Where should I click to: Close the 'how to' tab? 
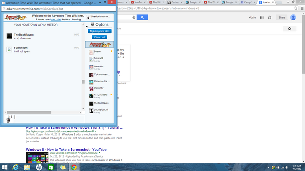pyautogui.click(x=273, y=2)
